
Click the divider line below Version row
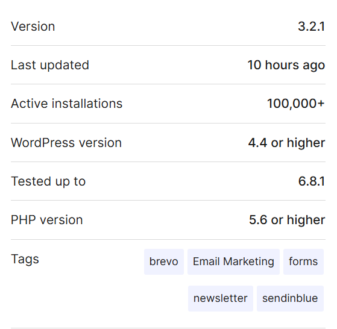(168, 45)
